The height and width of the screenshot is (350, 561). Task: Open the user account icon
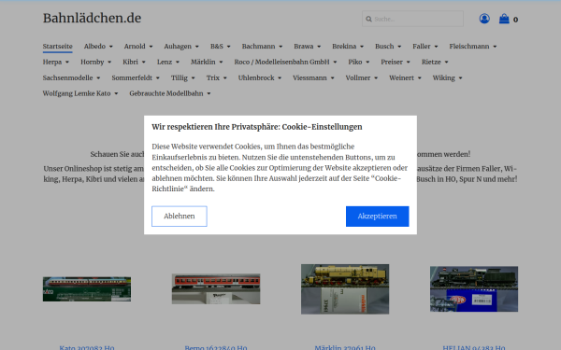pos(484,19)
